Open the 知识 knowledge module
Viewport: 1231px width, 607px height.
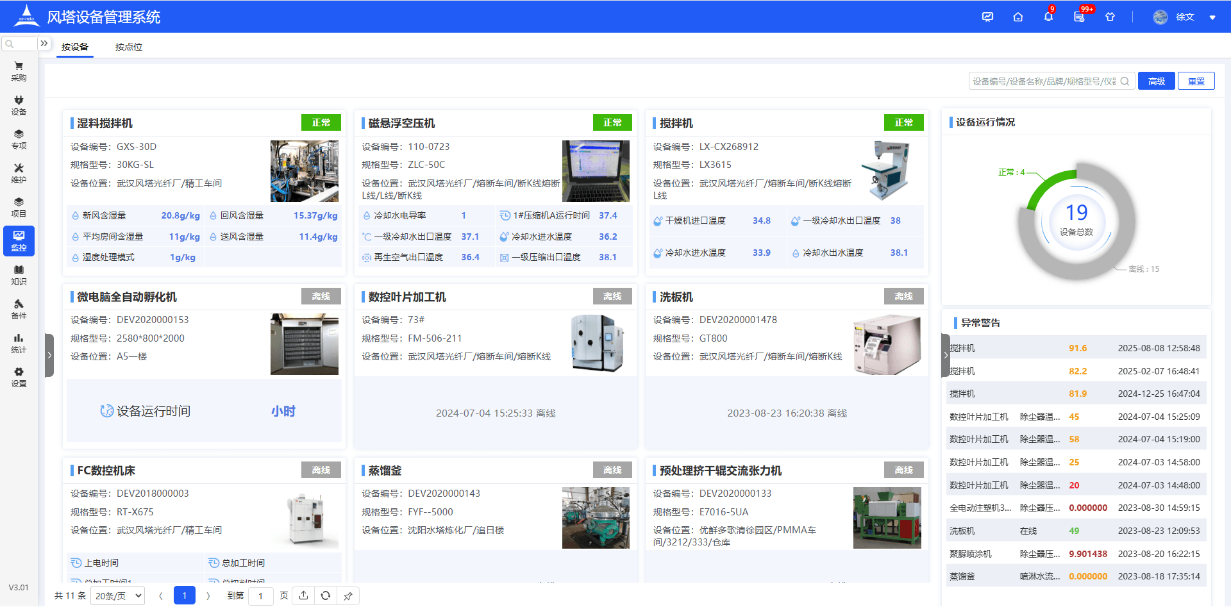(x=18, y=275)
